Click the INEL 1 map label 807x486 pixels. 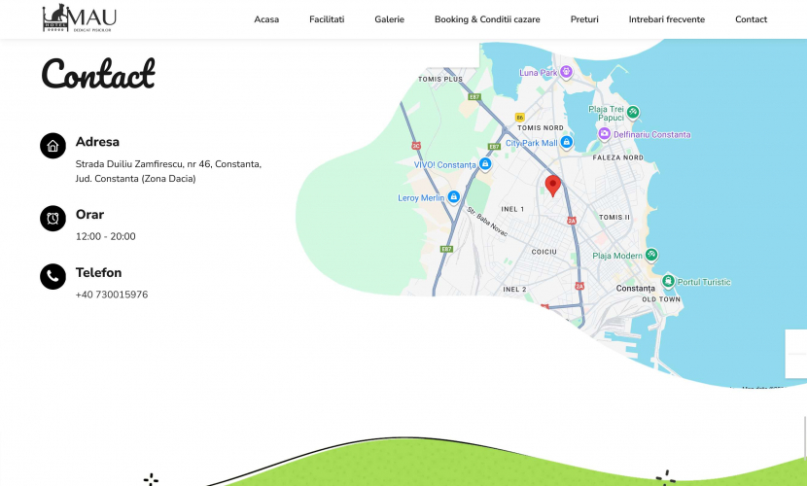pos(512,209)
